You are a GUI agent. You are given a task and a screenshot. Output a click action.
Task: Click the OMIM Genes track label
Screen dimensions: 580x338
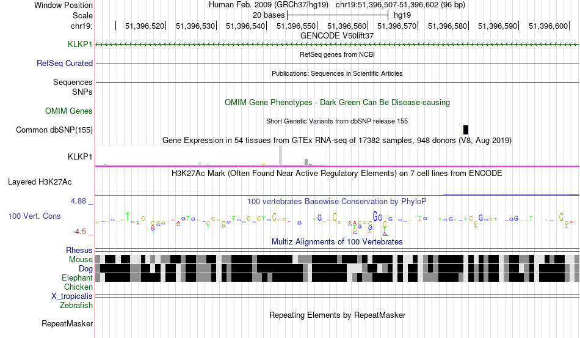(69, 111)
